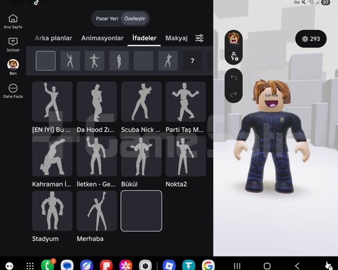View avatar head preview icon
Image resolution: width=338 pixels, height=270 pixels.
pyautogui.click(x=234, y=38)
